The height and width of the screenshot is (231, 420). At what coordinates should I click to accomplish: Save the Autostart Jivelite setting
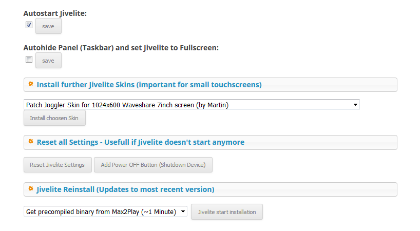click(x=48, y=26)
